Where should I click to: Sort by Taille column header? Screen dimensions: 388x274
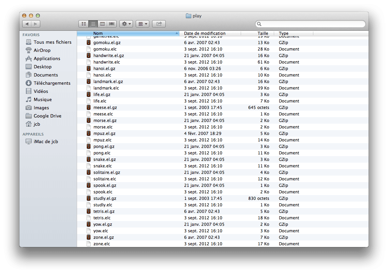point(263,33)
